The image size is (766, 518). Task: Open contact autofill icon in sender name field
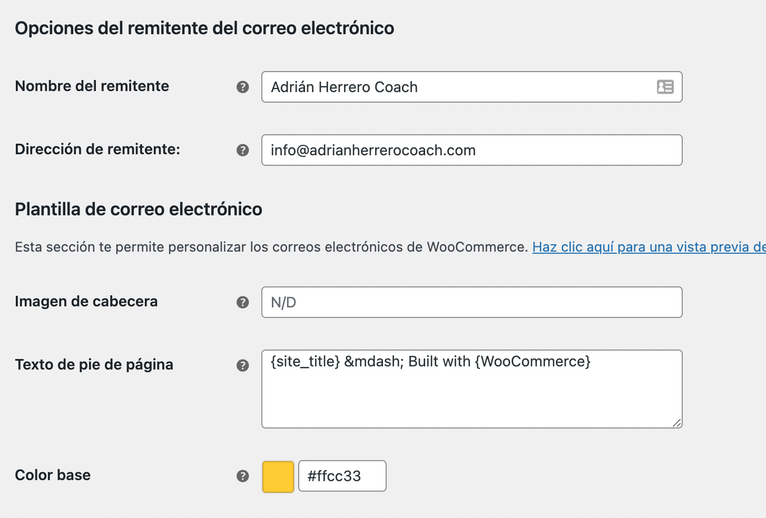point(665,87)
